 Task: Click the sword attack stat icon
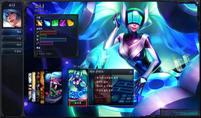(x=38, y=33)
